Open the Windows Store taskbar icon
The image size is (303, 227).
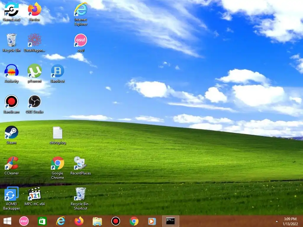[42, 221]
